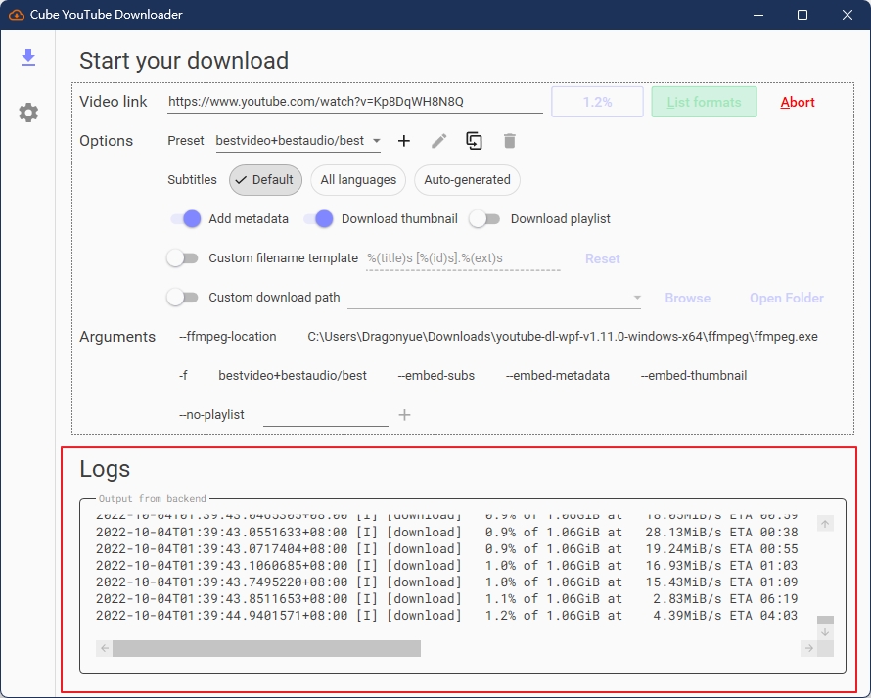Viewport: 871px width, 698px height.
Task: Maximize the Cube YouTube Downloader window
Action: (802, 15)
